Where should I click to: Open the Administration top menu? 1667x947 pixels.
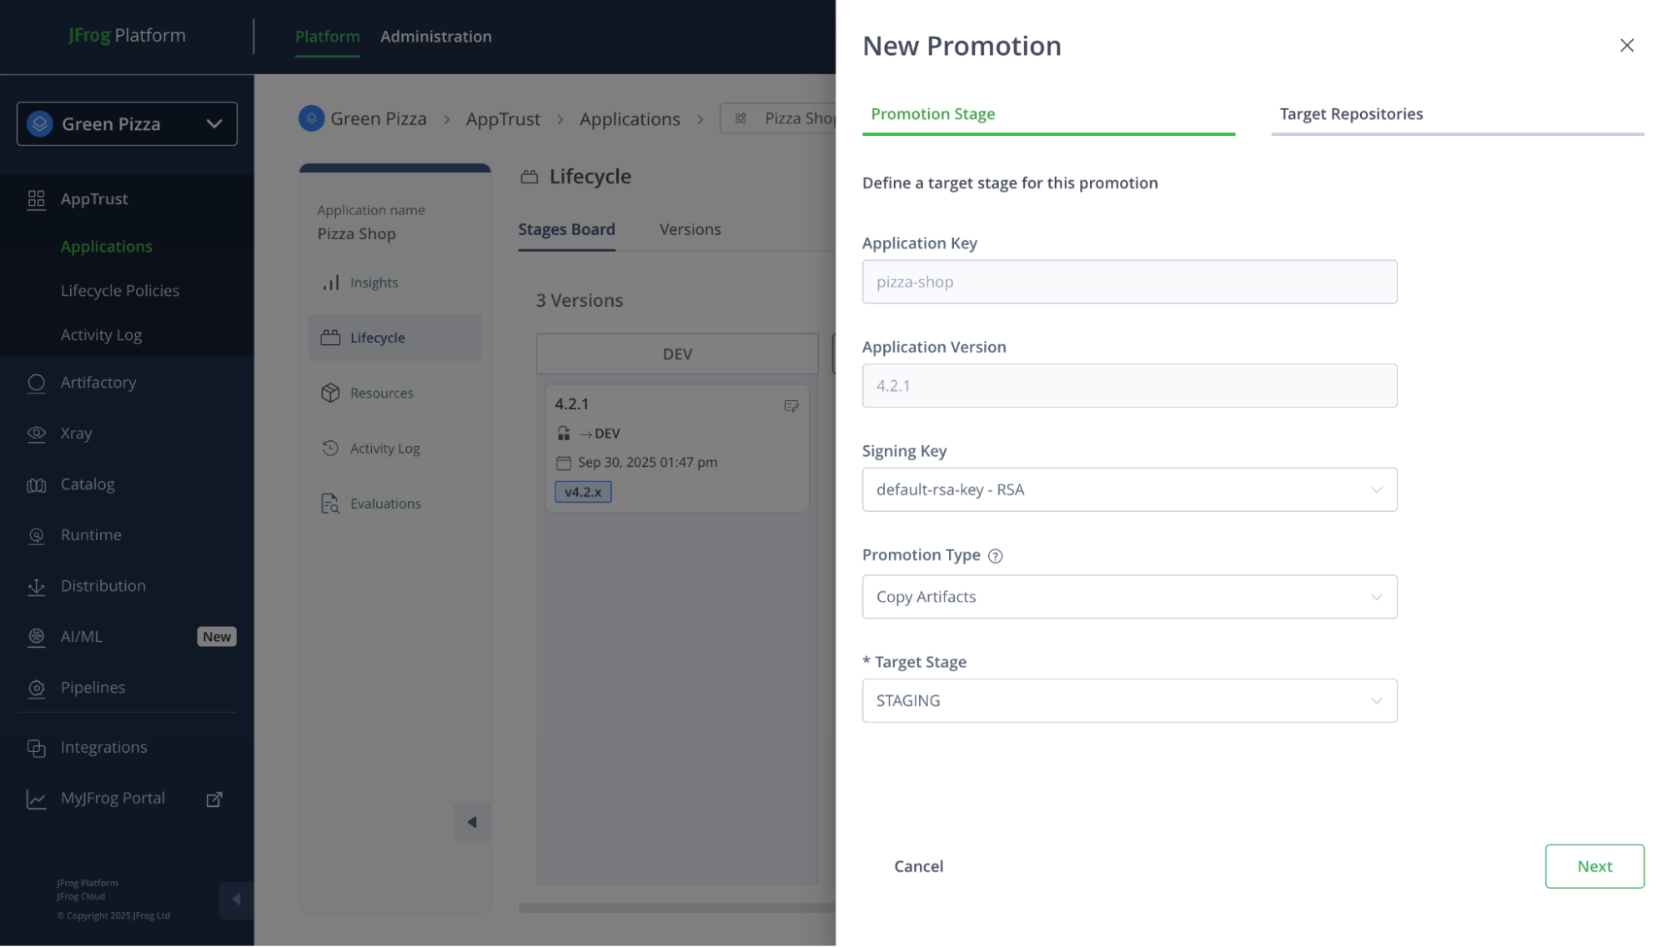(x=435, y=37)
